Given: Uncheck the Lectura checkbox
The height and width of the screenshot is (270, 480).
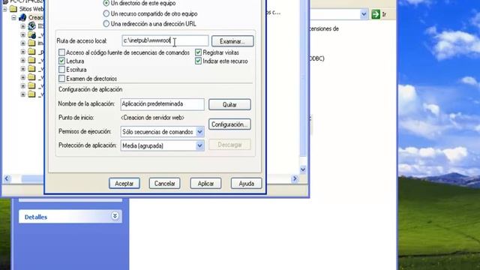Looking at the screenshot, I should 61,61.
